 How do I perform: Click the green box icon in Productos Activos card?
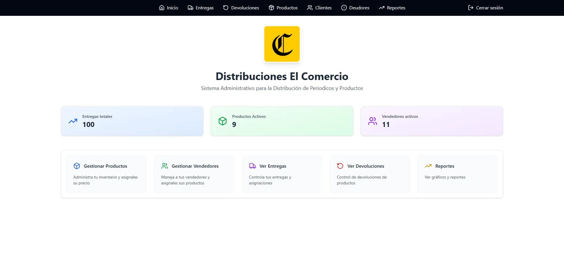(223, 121)
